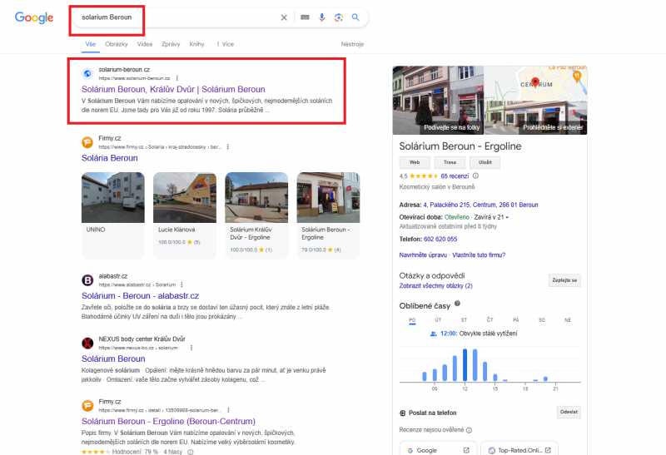
Task: Open the 65 recenzí link
Action: [x=455, y=176]
